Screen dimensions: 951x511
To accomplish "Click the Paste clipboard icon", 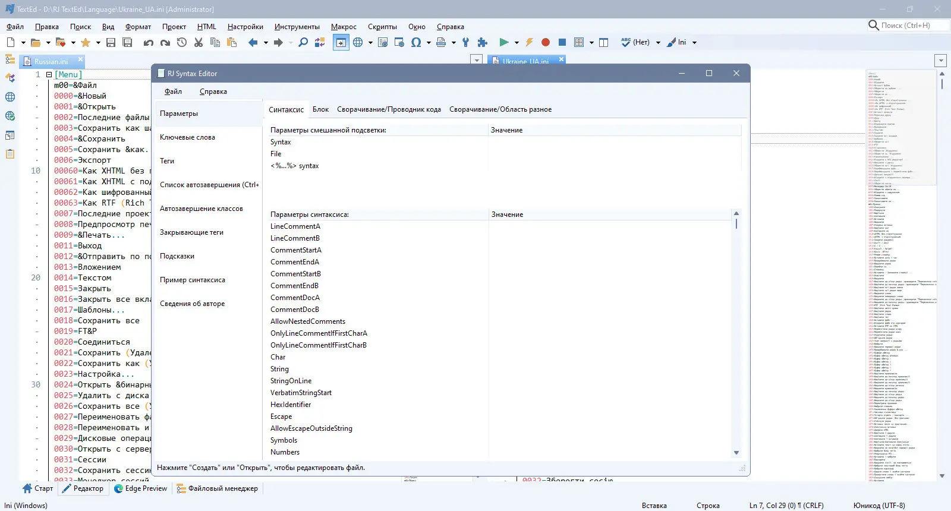I will (232, 42).
